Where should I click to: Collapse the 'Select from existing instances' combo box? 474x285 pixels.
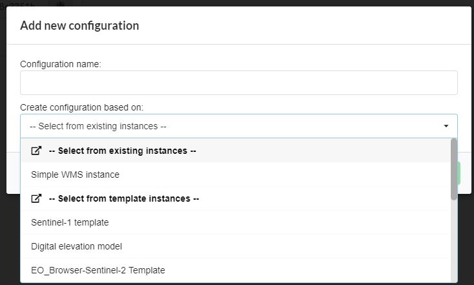[239, 126]
